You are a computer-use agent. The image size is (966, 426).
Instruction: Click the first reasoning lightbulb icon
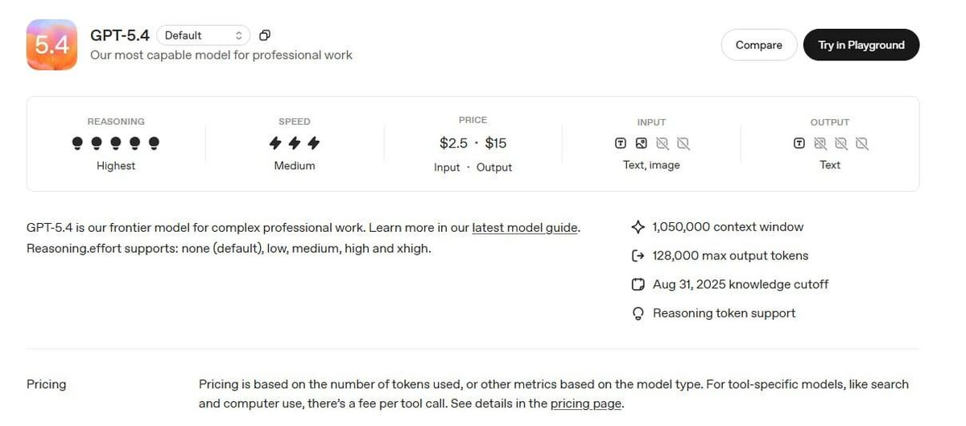pyautogui.click(x=77, y=143)
